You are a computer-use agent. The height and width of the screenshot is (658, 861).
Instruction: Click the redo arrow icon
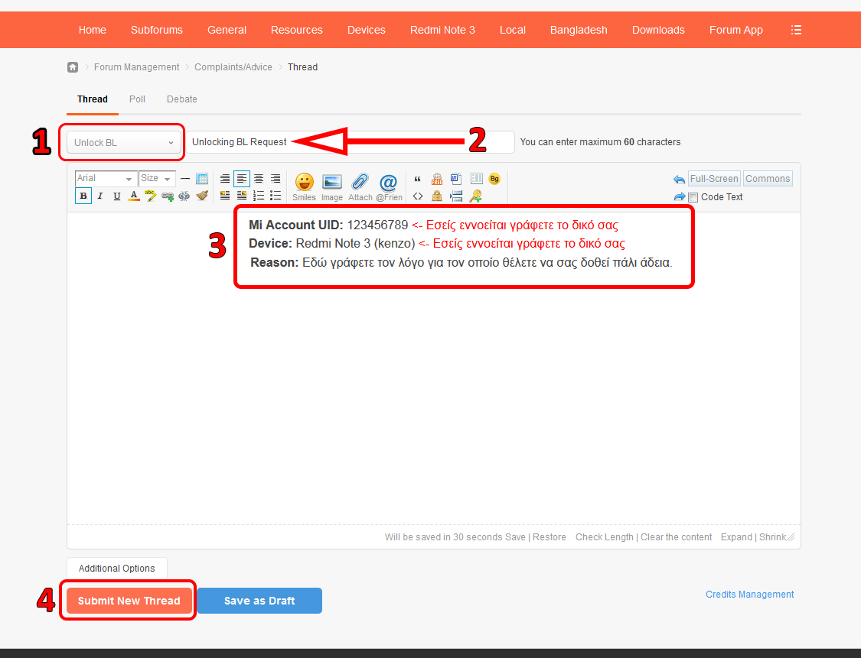coord(679,197)
